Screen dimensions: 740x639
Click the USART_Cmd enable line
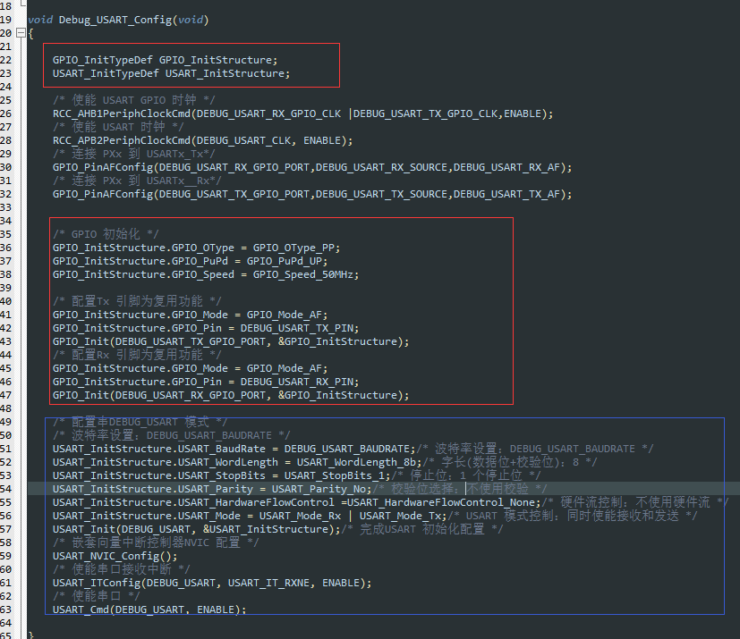point(149,610)
